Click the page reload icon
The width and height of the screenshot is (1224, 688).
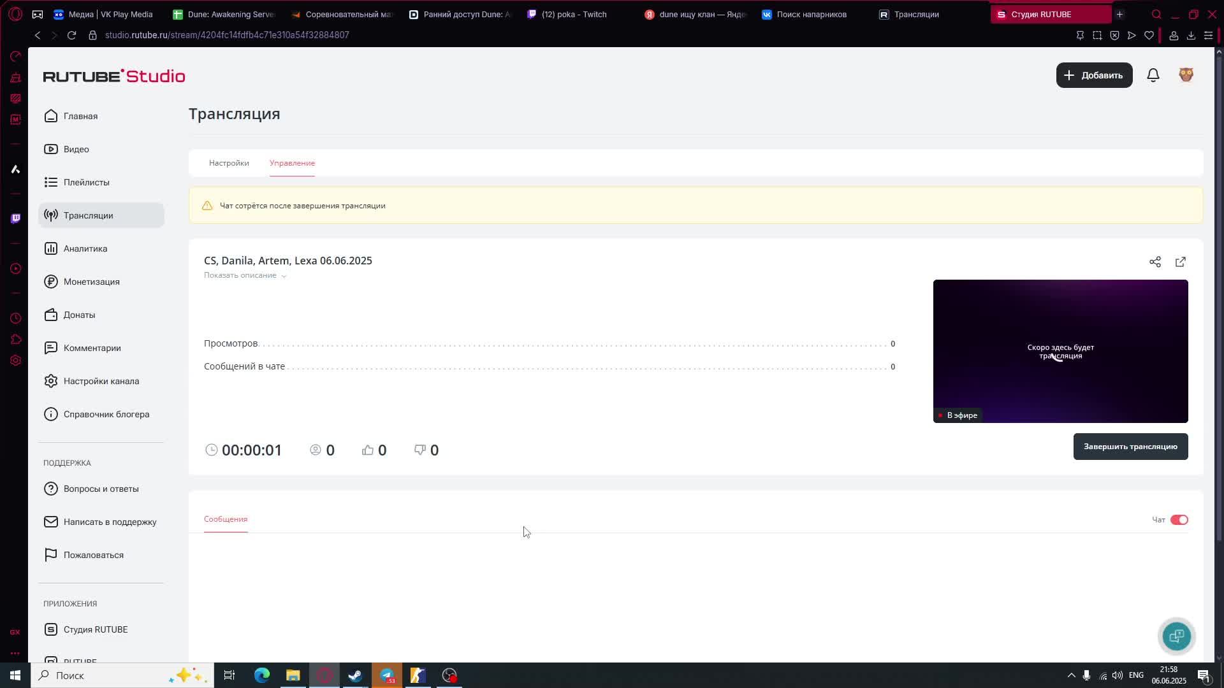pyautogui.click(x=71, y=35)
